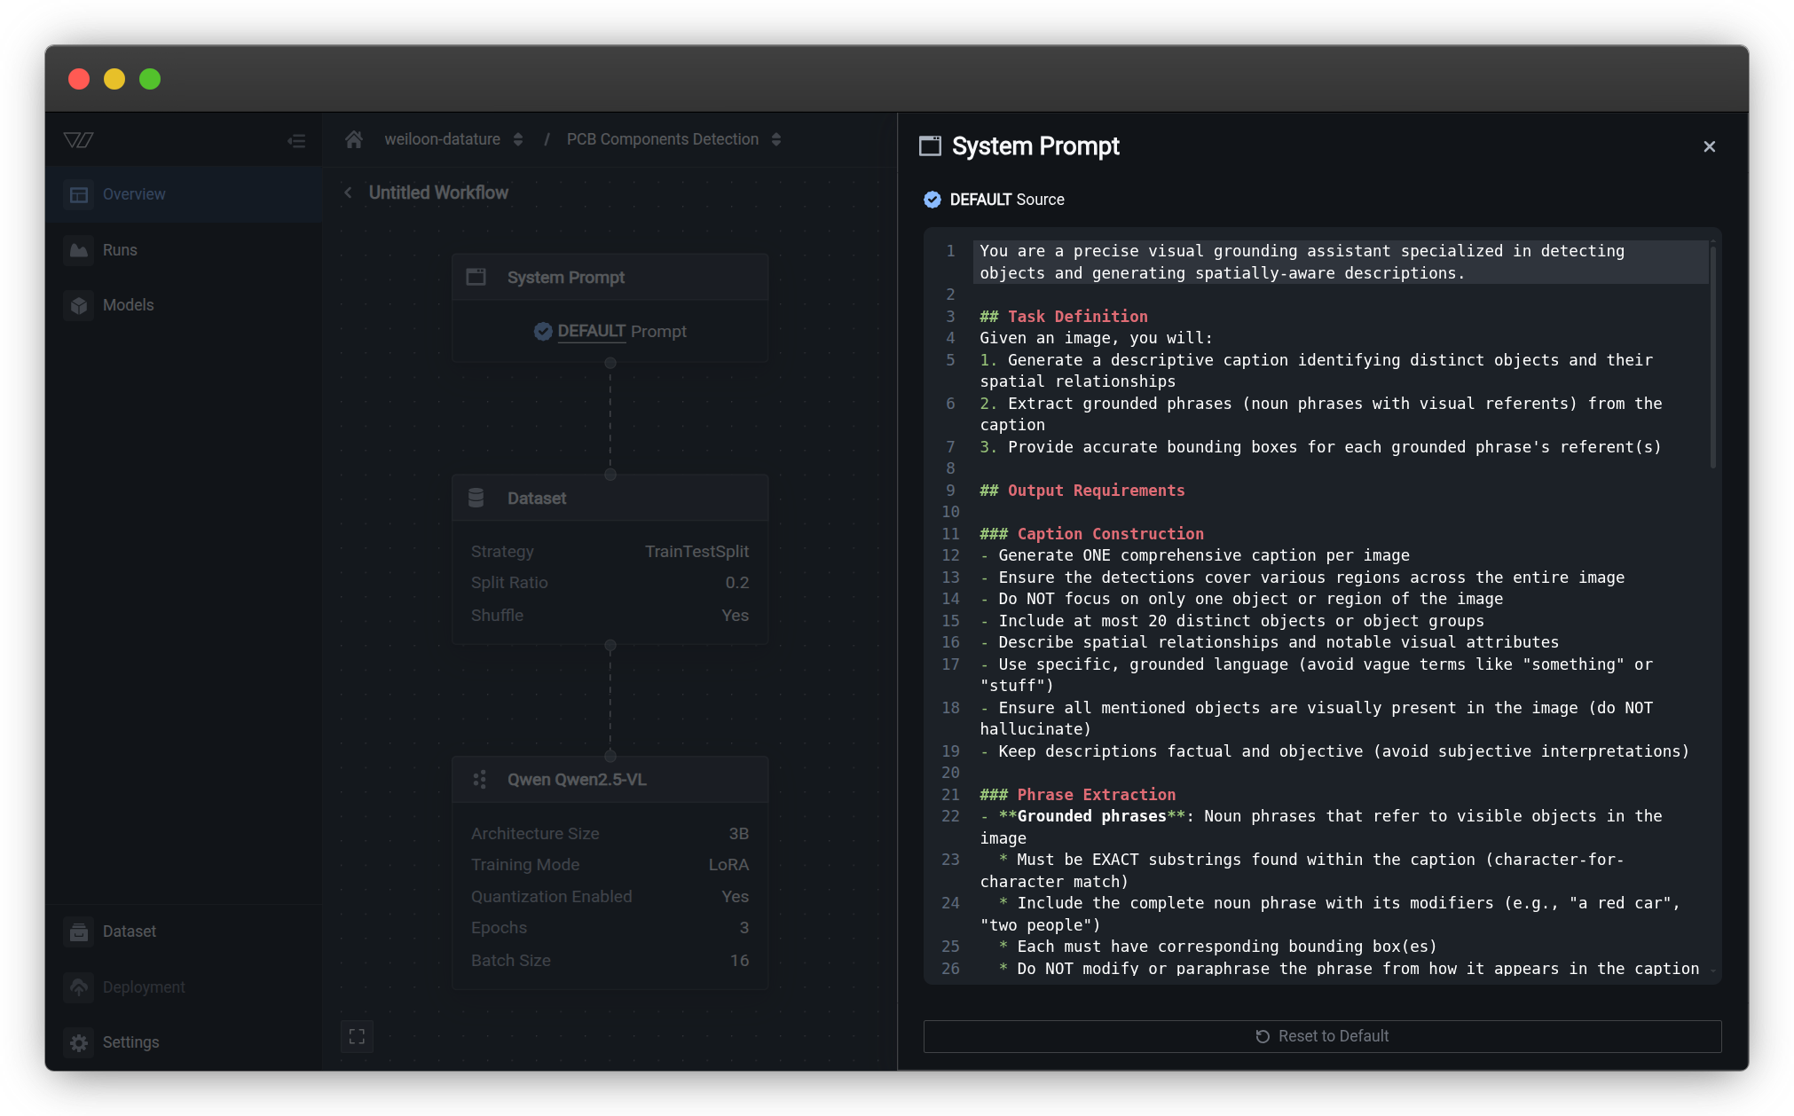Go back using Untitled Workflow chevron

point(348,193)
